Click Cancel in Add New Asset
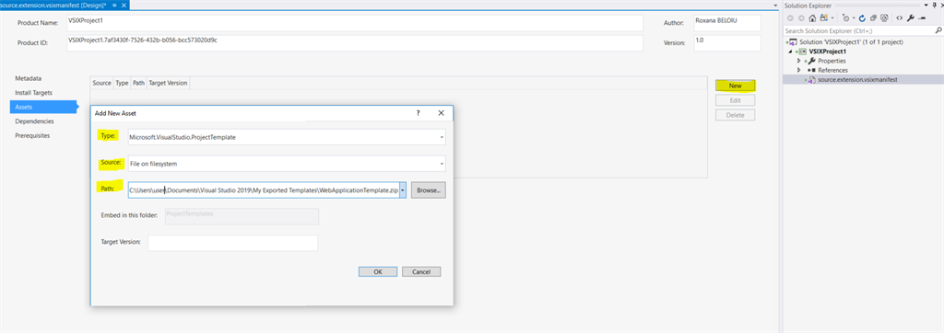Image resolution: width=944 pixels, height=333 pixels. 421,271
